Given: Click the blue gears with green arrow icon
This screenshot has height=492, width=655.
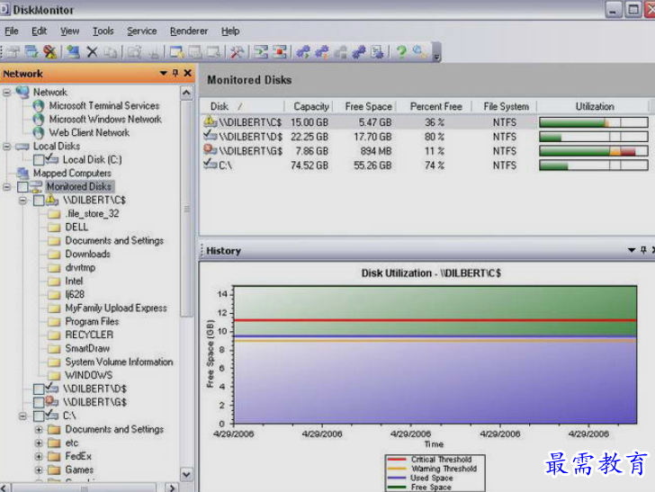Looking at the screenshot, I should [x=303, y=52].
